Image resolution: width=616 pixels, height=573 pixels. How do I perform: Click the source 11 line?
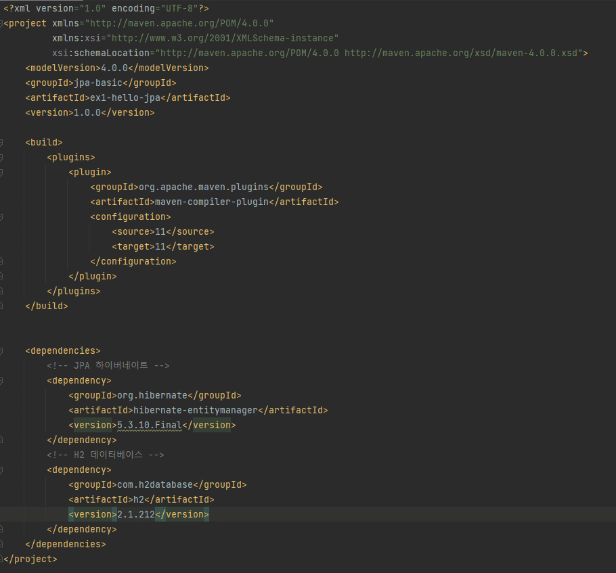[x=163, y=232]
